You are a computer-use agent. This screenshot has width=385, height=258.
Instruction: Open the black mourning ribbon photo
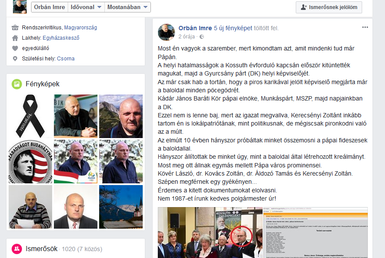tap(30, 116)
